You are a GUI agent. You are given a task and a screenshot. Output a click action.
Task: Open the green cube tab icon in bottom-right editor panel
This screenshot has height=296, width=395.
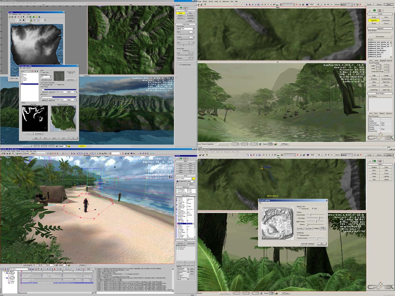(375, 161)
